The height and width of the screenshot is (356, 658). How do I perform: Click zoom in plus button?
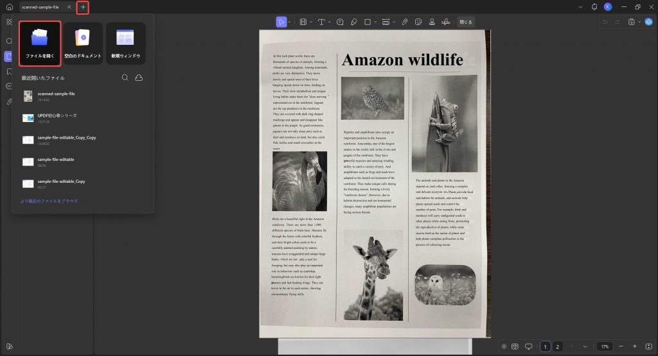(634, 346)
